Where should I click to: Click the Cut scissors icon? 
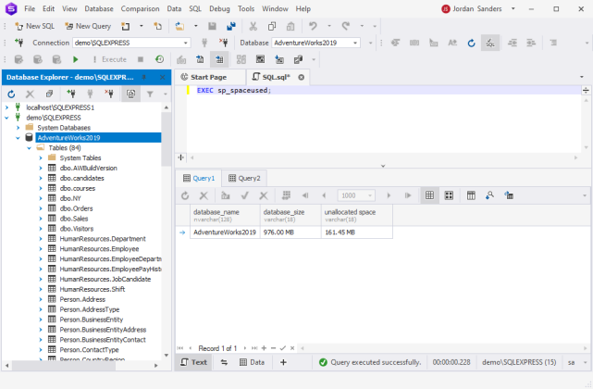[253, 26]
